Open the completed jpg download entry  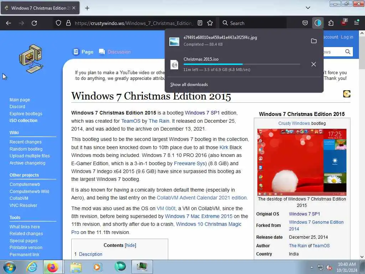coord(236,41)
